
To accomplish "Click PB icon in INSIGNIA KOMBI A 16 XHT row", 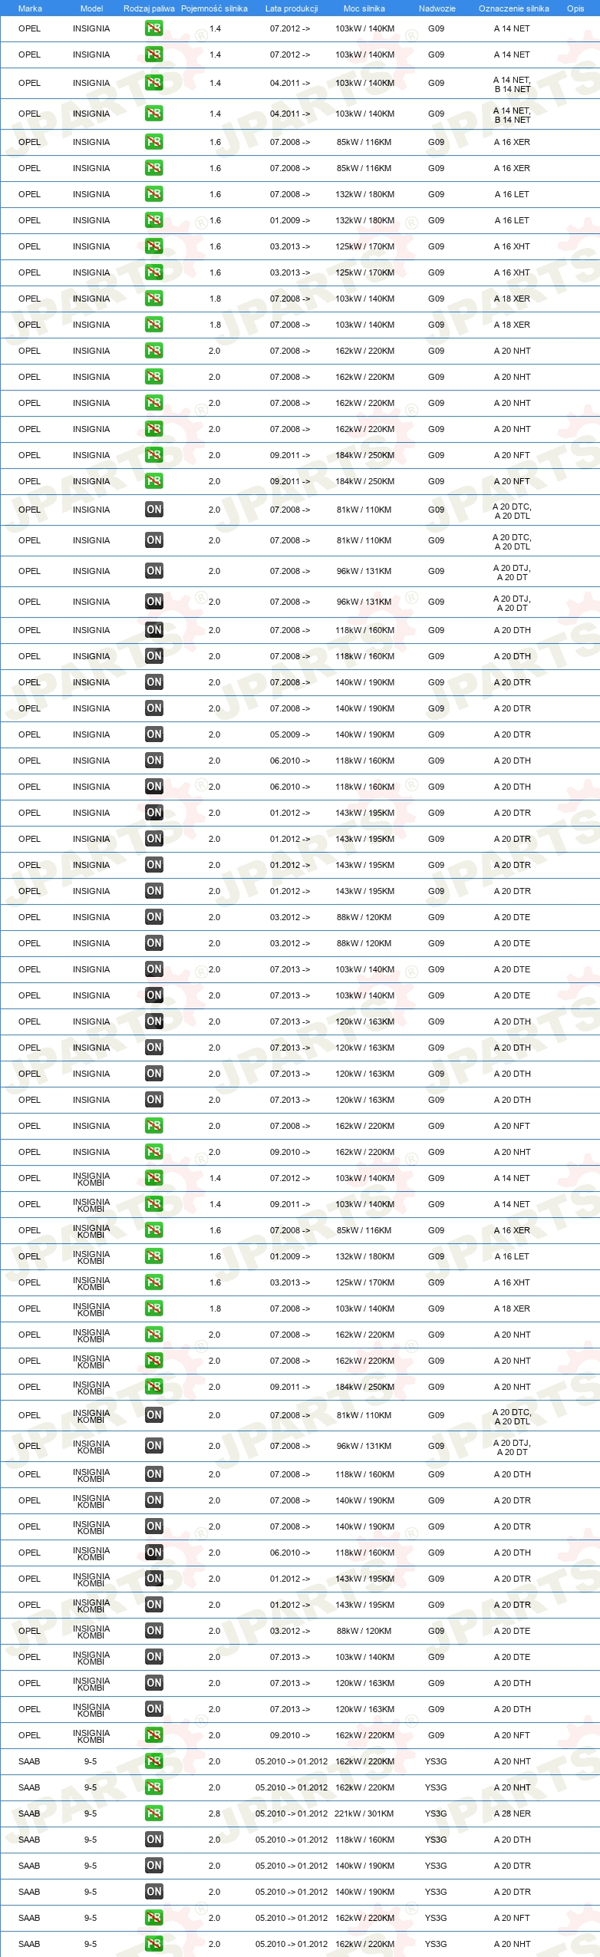I will [154, 1282].
